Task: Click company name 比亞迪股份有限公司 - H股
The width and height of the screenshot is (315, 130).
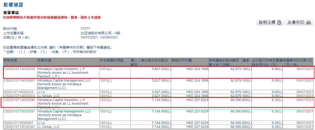Action: coord(100,33)
